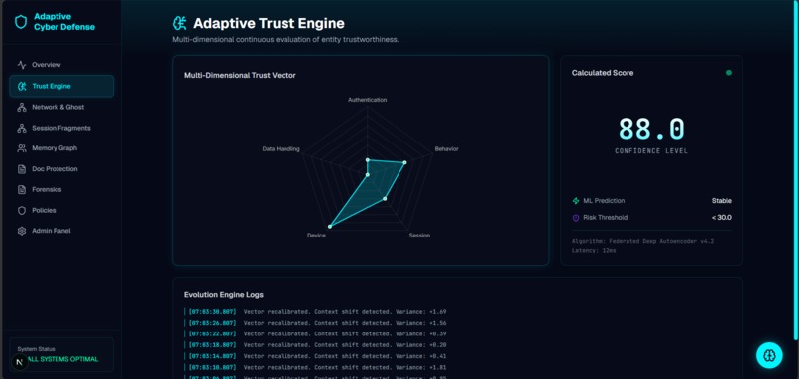Viewport: 799px width, 379px height.
Task: Click the CONFIDENCE LEVEL caption
Action: tap(651, 151)
